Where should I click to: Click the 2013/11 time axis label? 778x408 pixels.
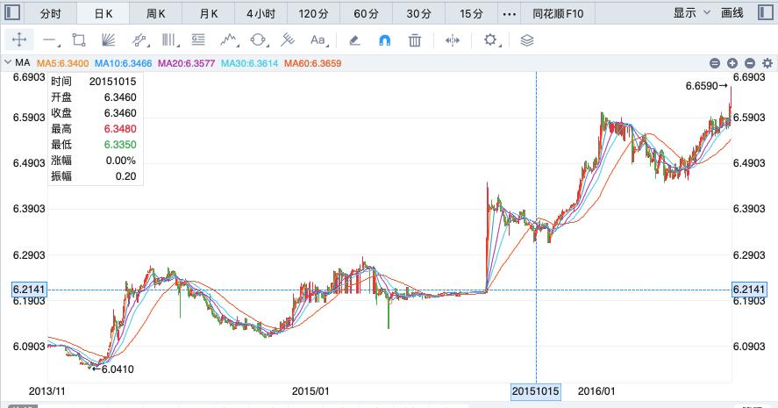click(47, 391)
